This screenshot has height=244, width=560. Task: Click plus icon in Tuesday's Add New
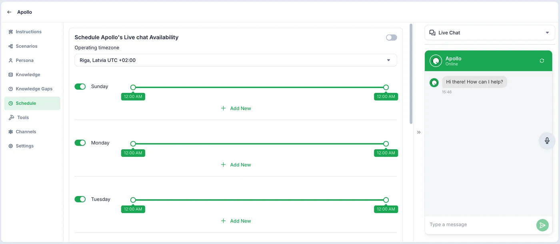click(x=223, y=221)
